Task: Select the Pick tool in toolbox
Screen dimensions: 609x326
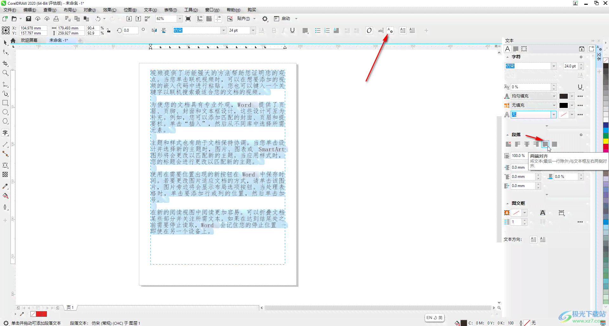Action: [x=5, y=42]
